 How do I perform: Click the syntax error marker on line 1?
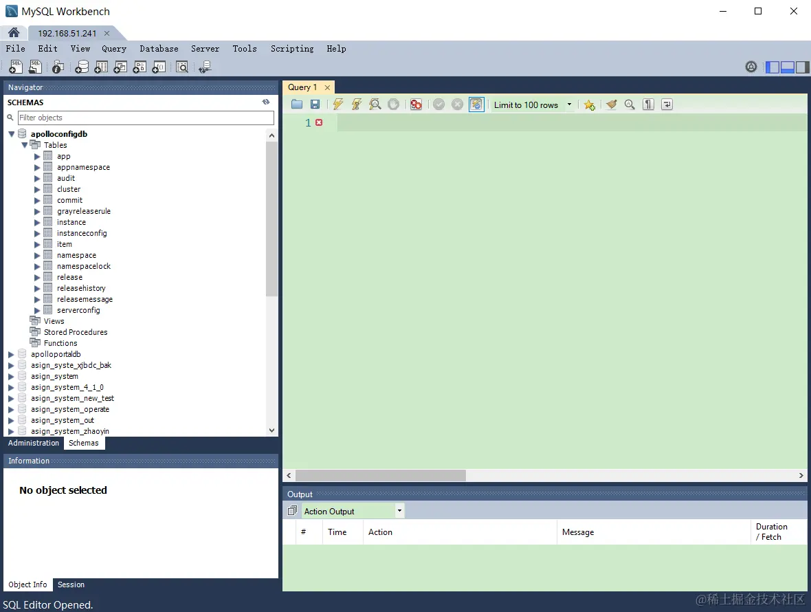pyautogui.click(x=319, y=122)
